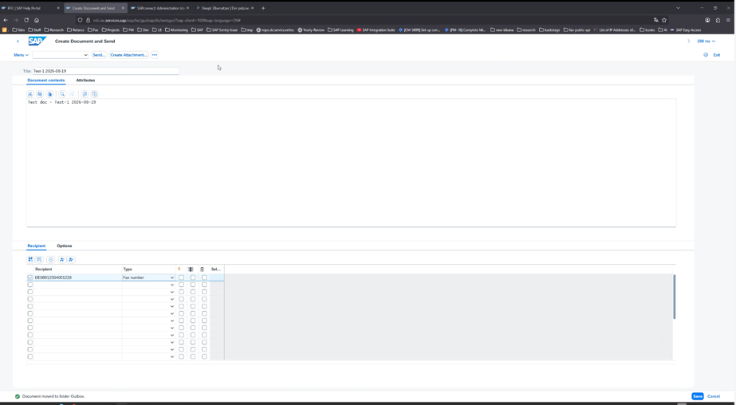Expand the 288 ms response time dropdown

[706, 41]
